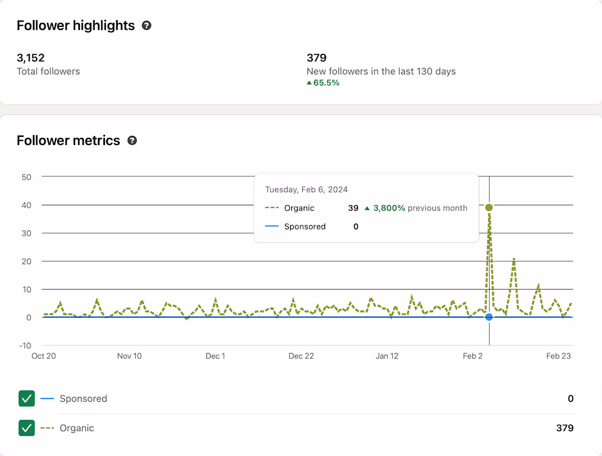Click the blue Sponsored legend line icon
This screenshot has height=456, width=602.
[x=47, y=399]
